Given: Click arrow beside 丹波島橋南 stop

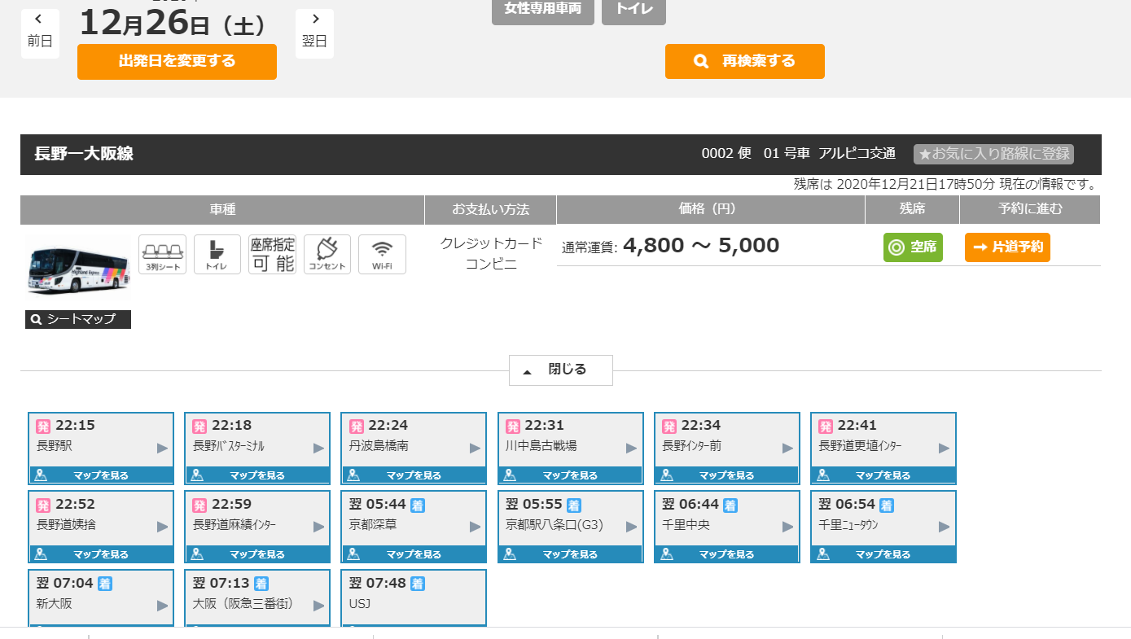Looking at the screenshot, I should tap(476, 448).
